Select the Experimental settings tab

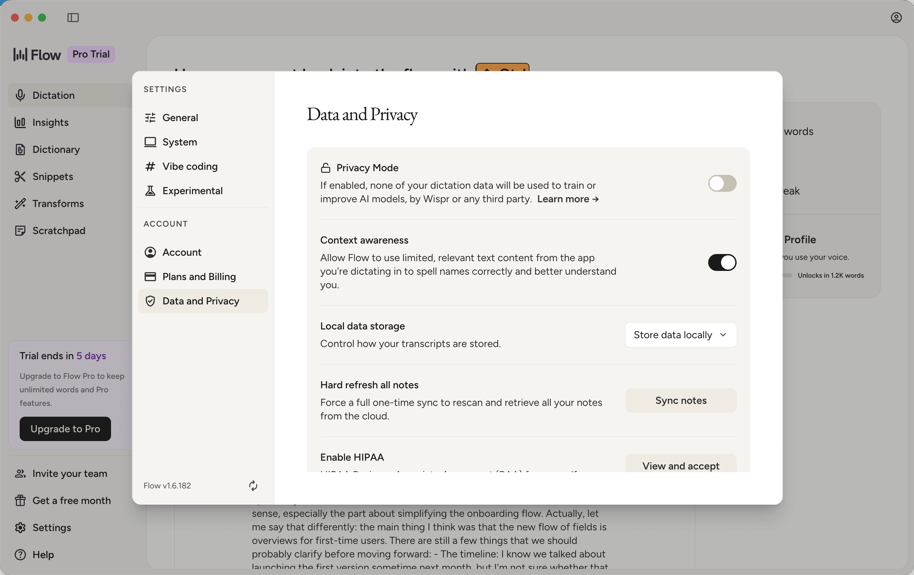203,191
